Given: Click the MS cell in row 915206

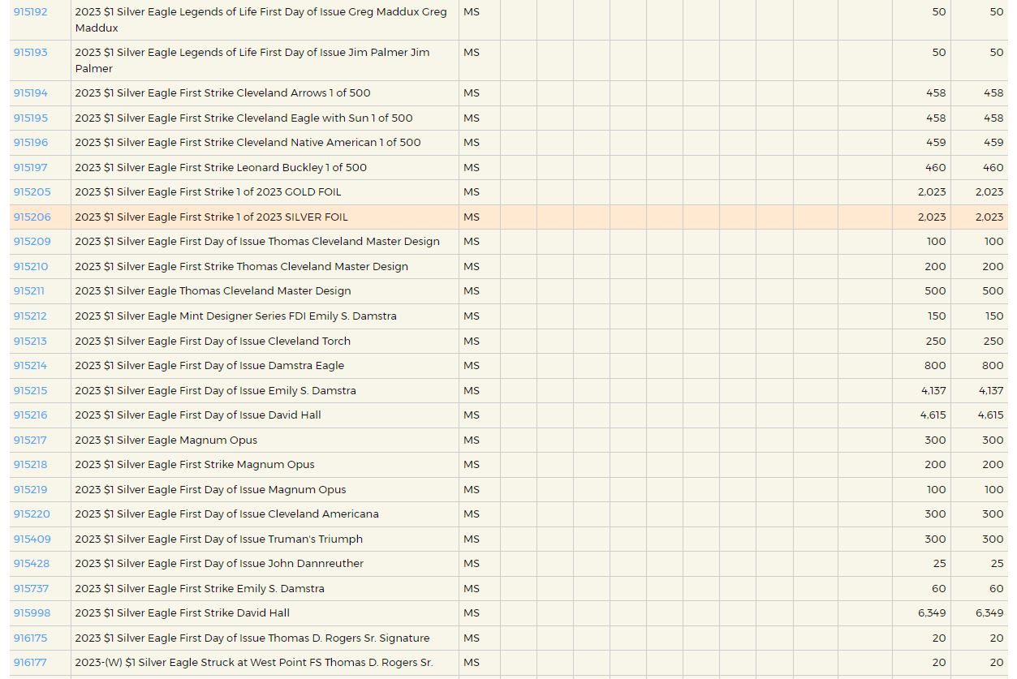Looking at the screenshot, I should (x=479, y=217).
